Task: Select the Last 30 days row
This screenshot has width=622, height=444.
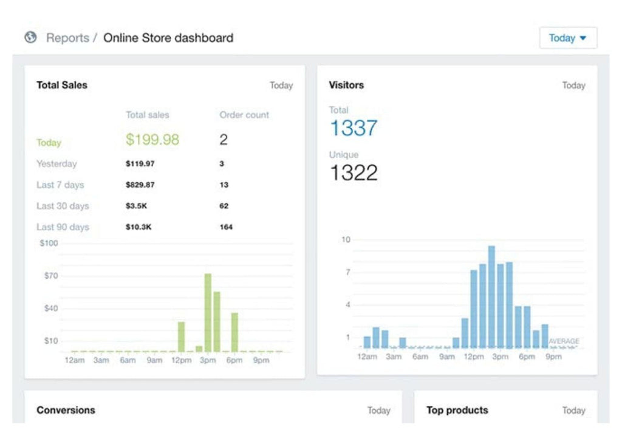Action: tap(63, 206)
